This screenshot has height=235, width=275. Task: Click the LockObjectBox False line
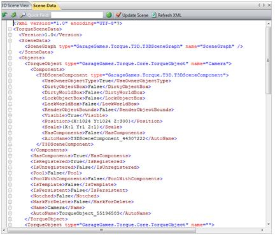94,98
